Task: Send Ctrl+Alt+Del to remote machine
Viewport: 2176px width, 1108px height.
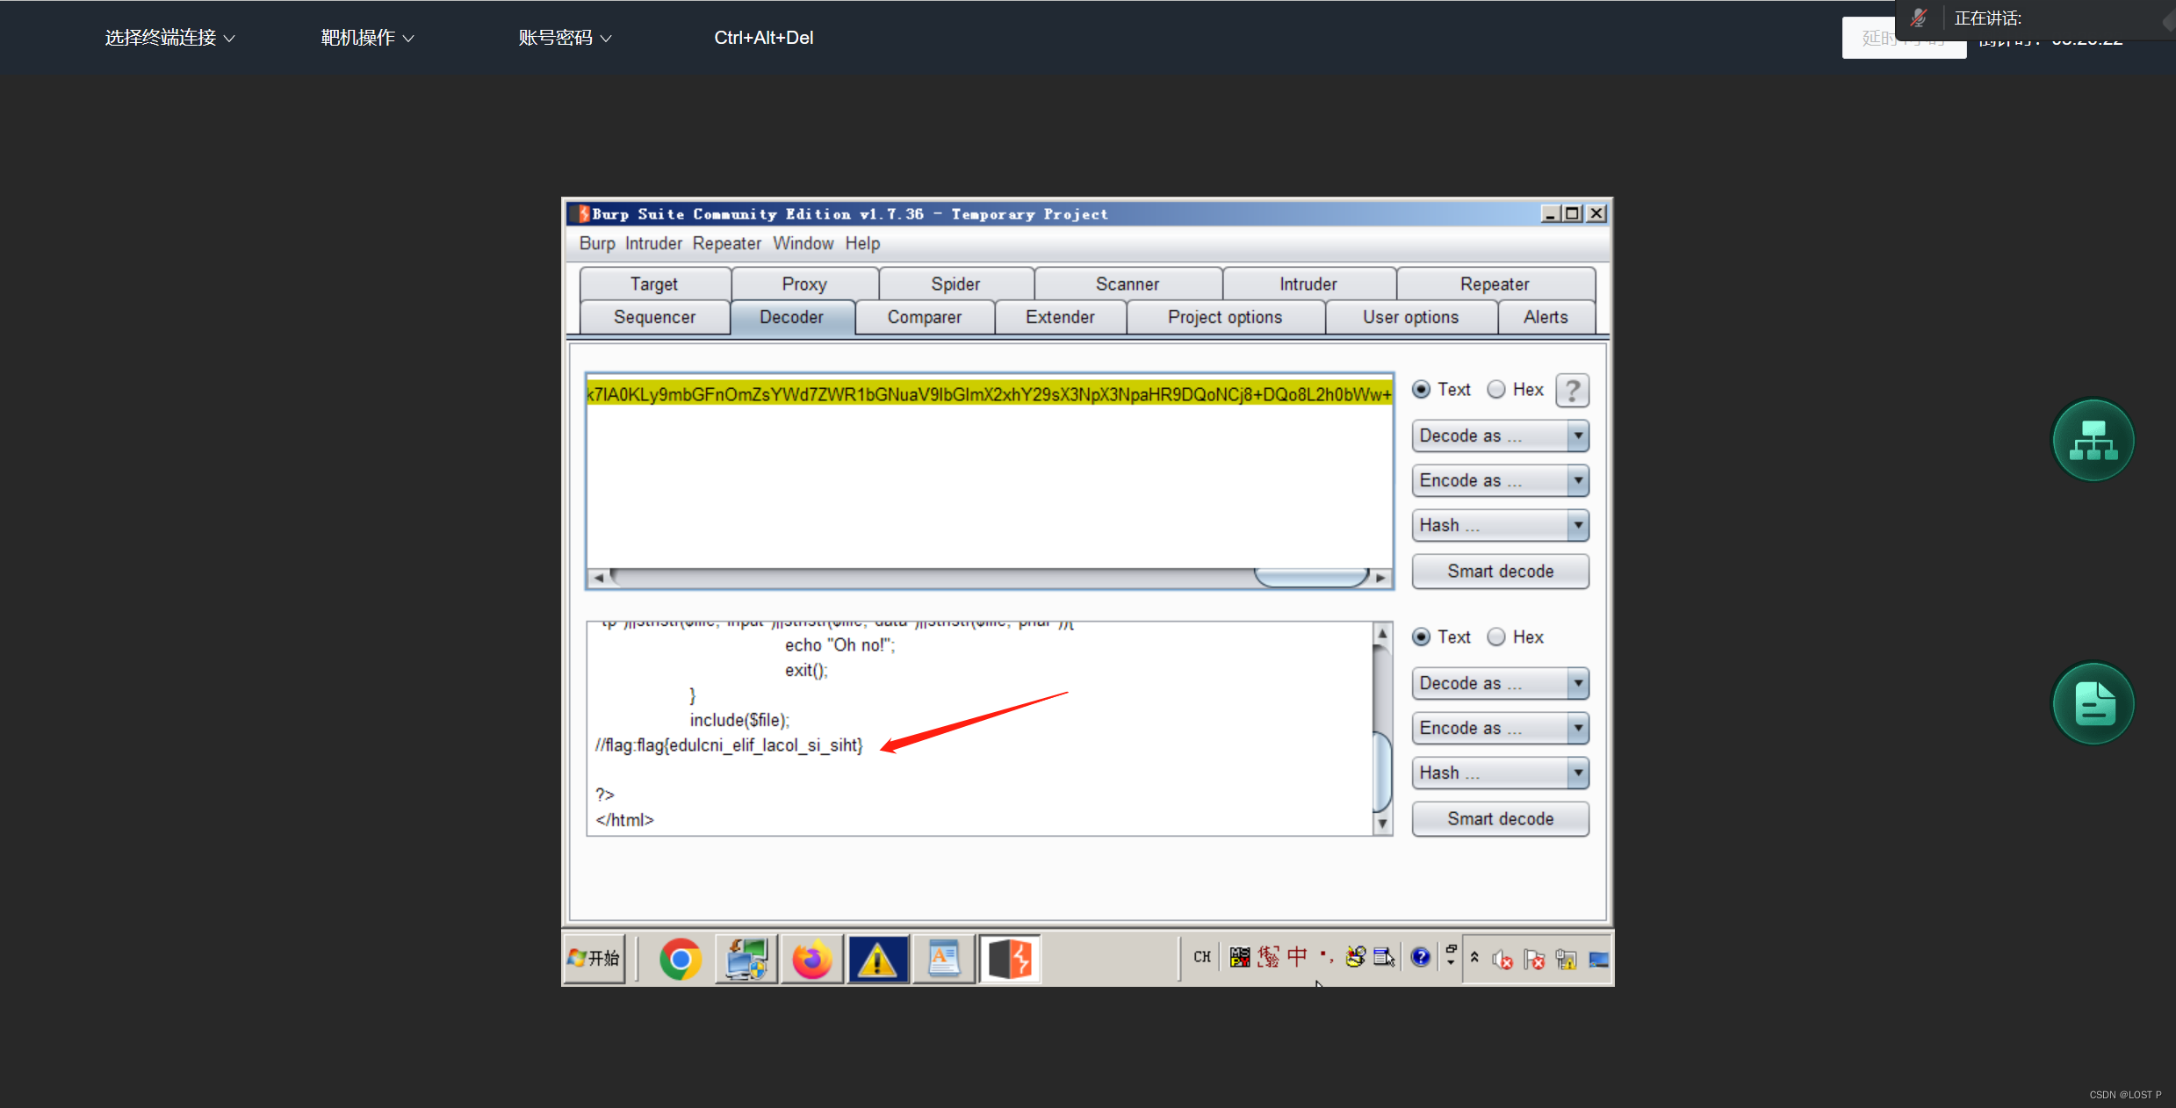Action: click(x=764, y=38)
